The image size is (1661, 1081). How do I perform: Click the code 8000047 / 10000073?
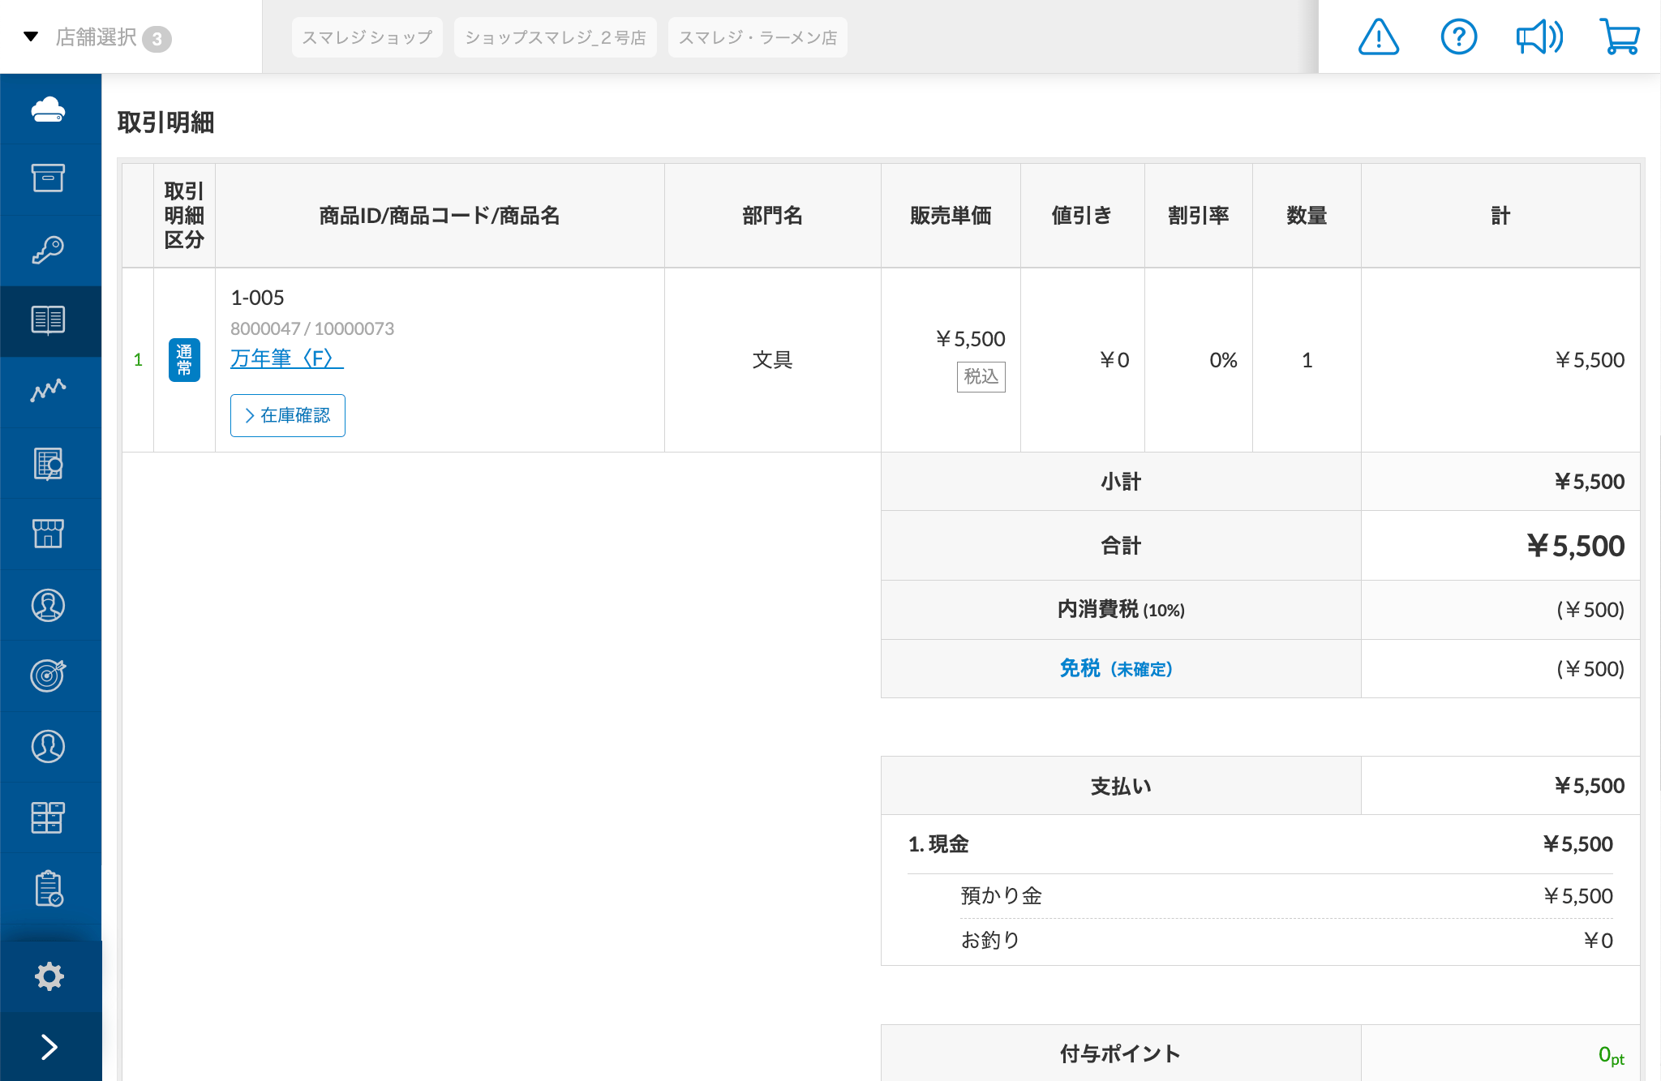click(x=312, y=328)
